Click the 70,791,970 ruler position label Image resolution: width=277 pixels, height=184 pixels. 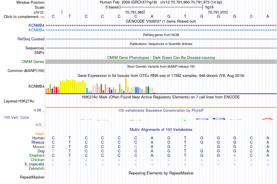(x=217, y=12)
